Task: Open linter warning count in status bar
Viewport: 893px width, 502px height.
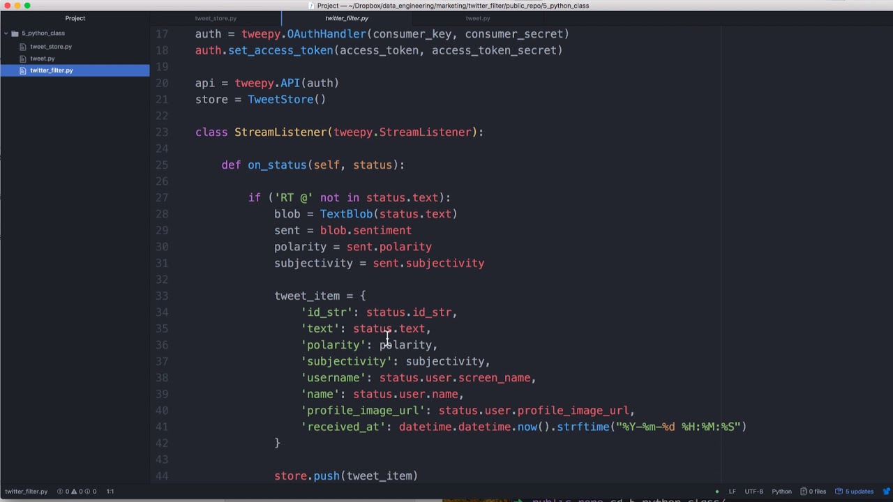Action: [77, 492]
